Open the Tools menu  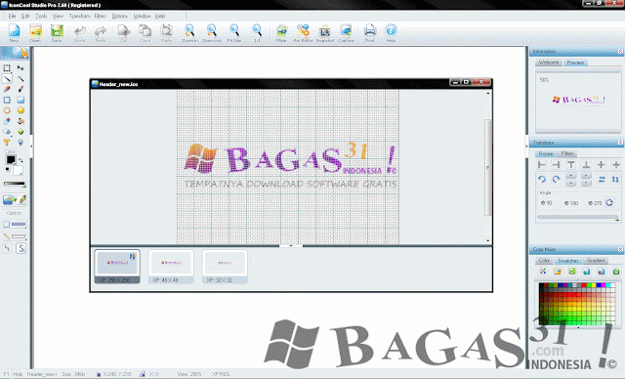pos(41,16)
